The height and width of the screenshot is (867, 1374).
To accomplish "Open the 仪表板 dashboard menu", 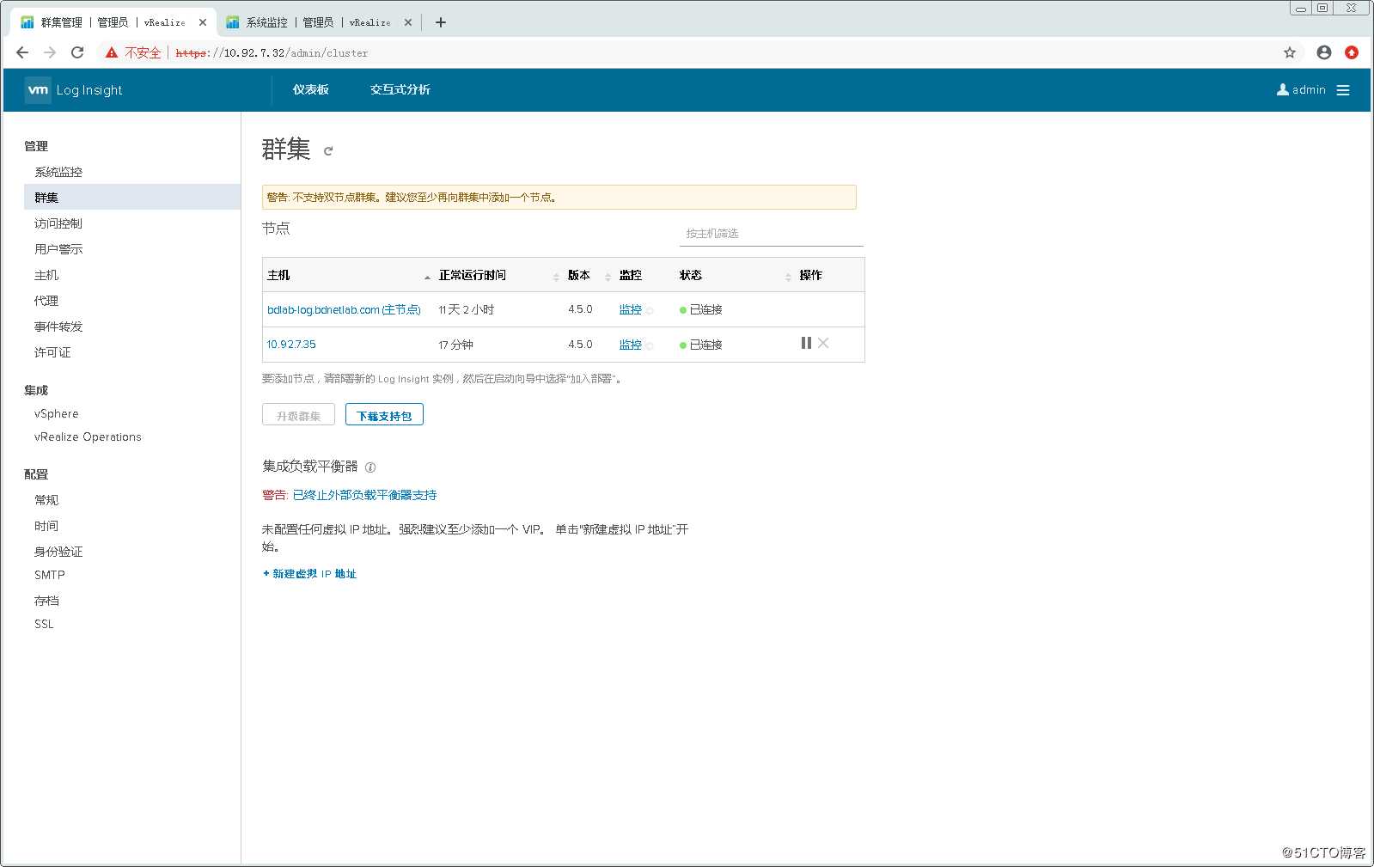I will [x=310, y=89].
